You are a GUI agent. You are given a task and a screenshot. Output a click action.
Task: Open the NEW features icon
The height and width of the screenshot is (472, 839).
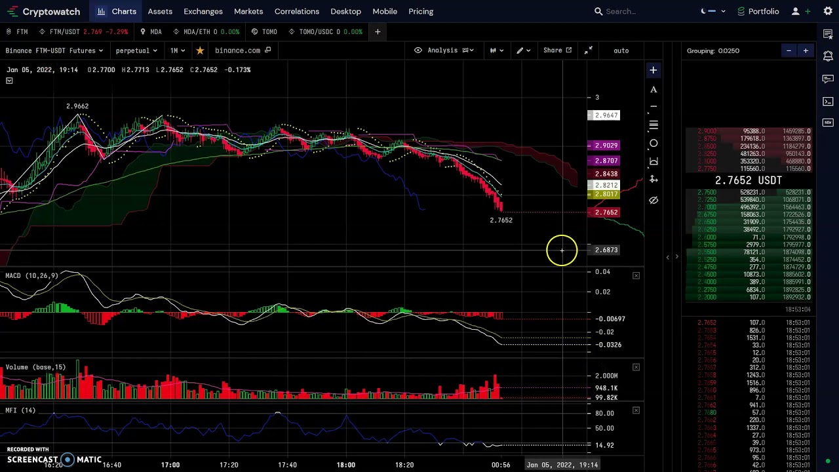coord(828,123)
